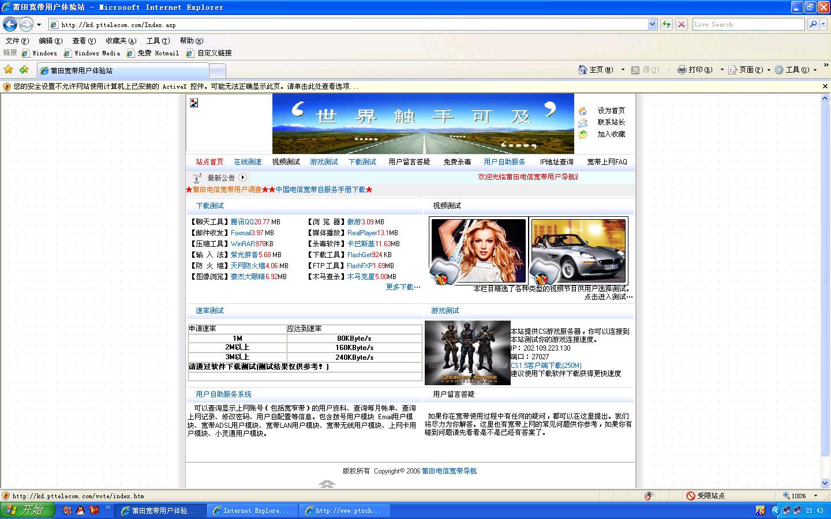Expand hidden system tray icons arrow
The image size is (831, 519).
776,510
